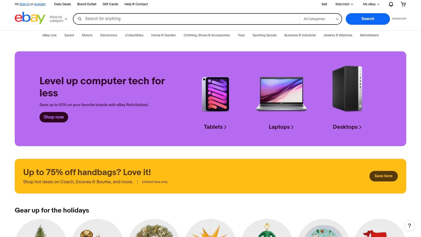Click the eBay logo

(x=30, y=18)
